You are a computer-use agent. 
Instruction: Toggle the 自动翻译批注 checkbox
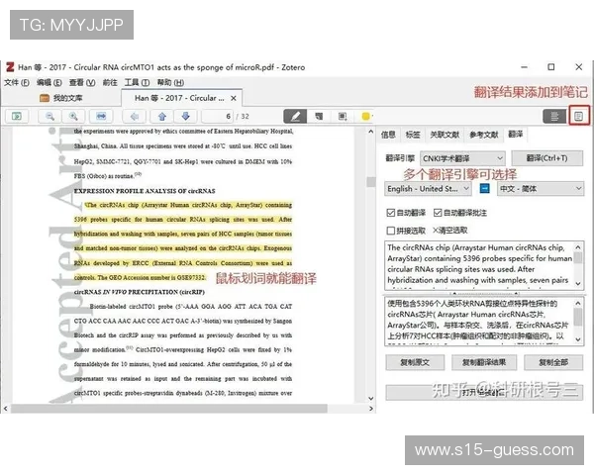(x=438, y=213)
